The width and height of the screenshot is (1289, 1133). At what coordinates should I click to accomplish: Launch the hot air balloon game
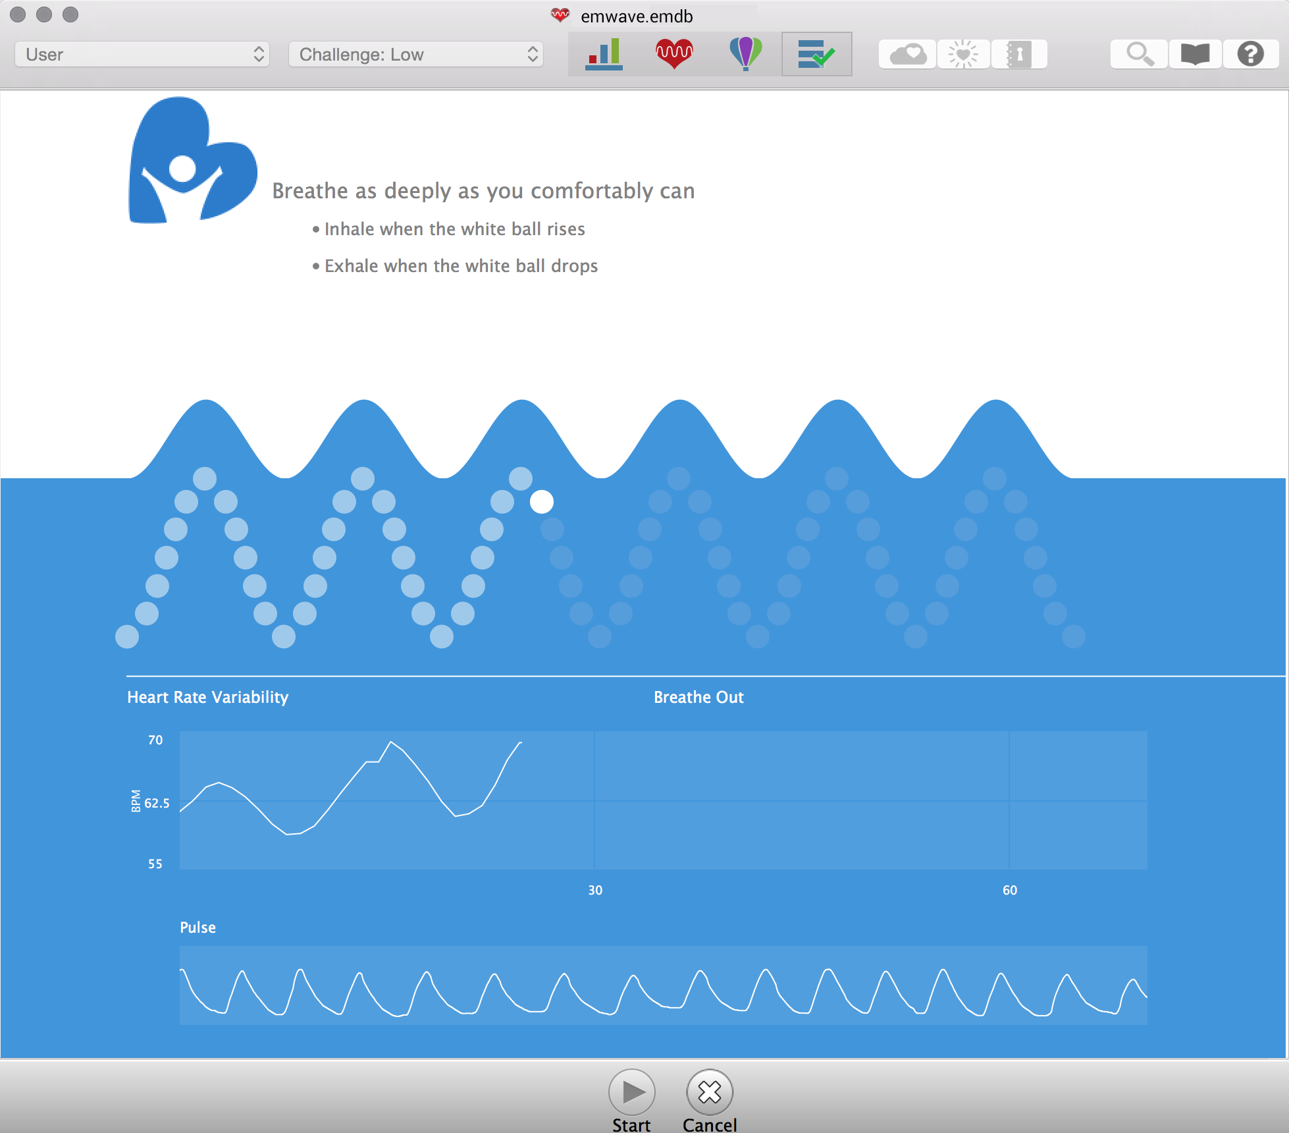745,54
